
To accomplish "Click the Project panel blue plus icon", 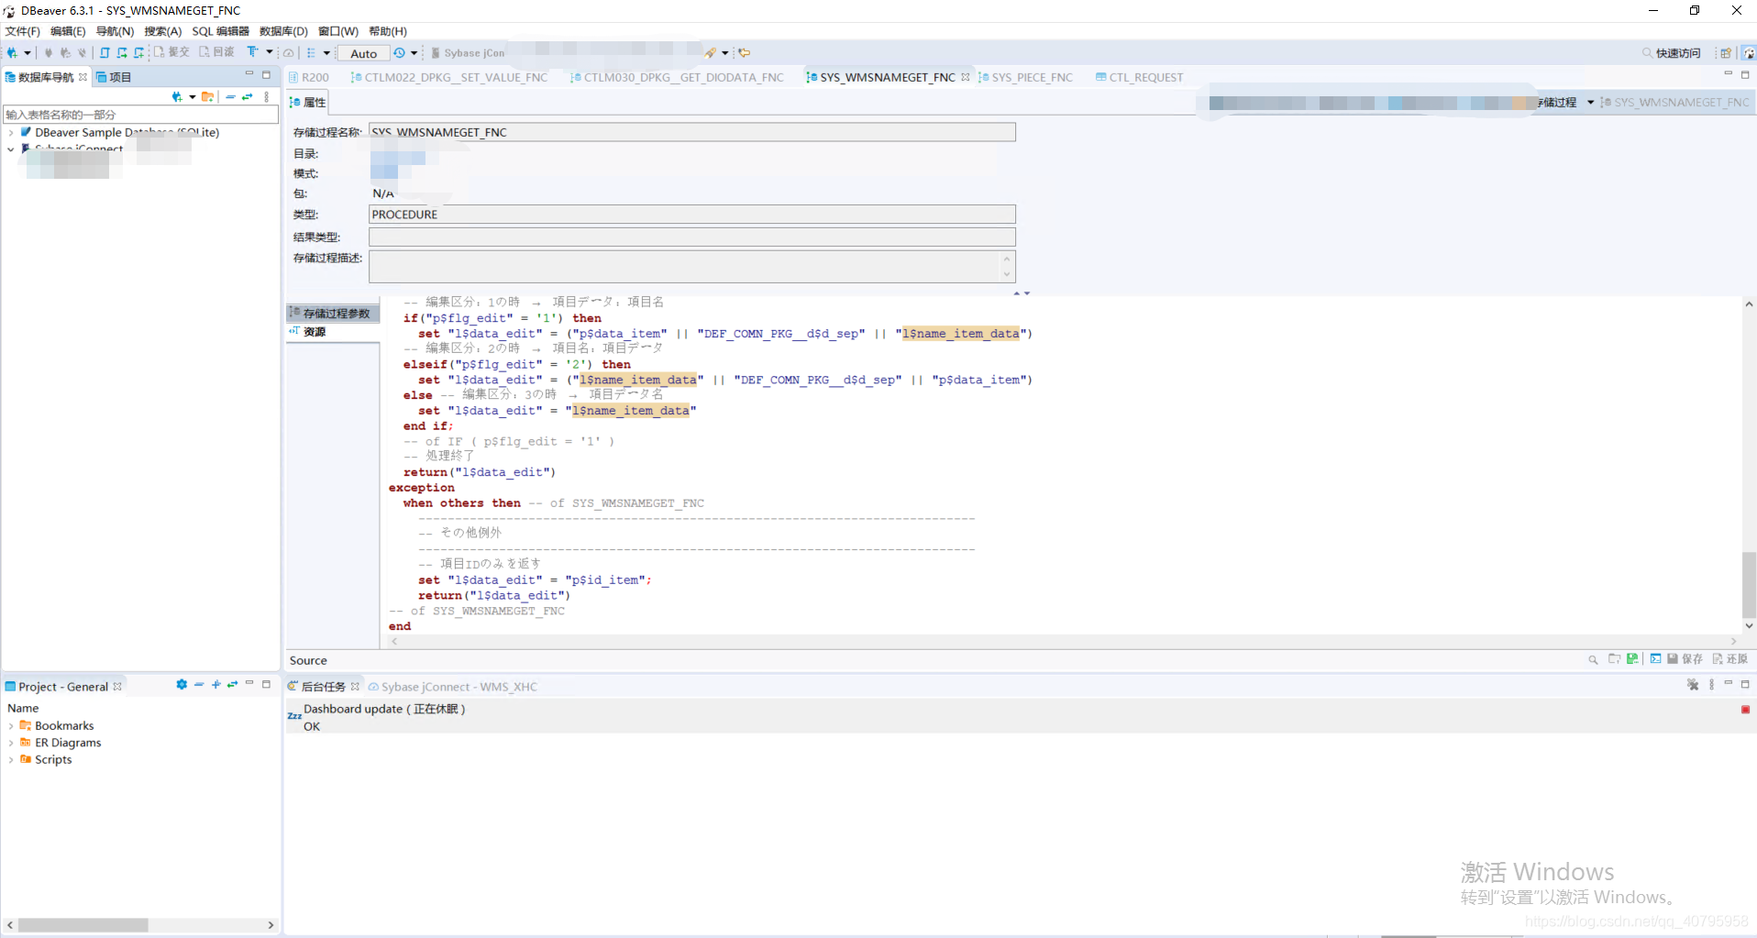I will coord(216,685).
